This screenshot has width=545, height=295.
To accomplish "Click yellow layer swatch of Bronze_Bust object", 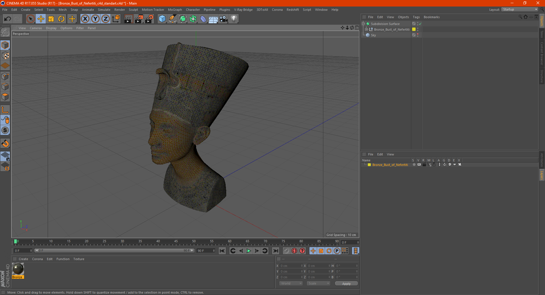I will [x=414, y=29].
